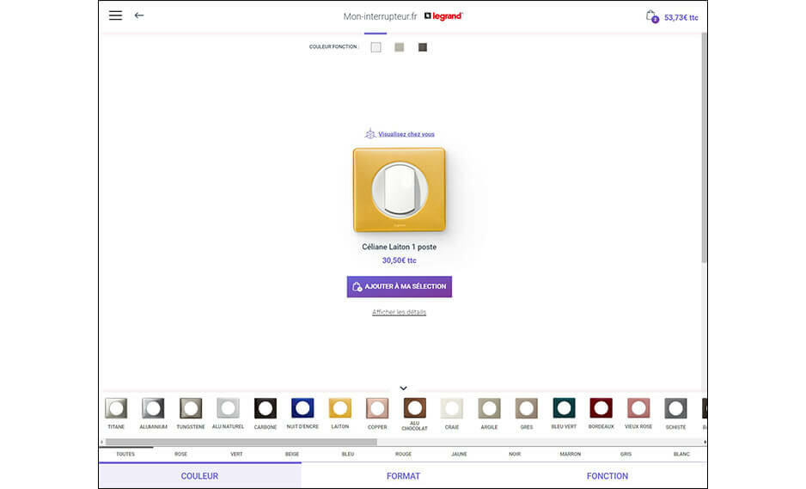Select the Bleu Vert plate finish
Image resolution: width=806 pixels, height=489 pixels.
point(564,408)
